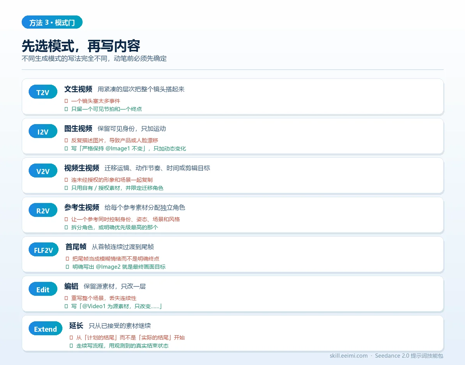Screen dimensions: 465x365
Task: Open the skill.eeimi.com footer link
Action: click(x=349, y=356)
